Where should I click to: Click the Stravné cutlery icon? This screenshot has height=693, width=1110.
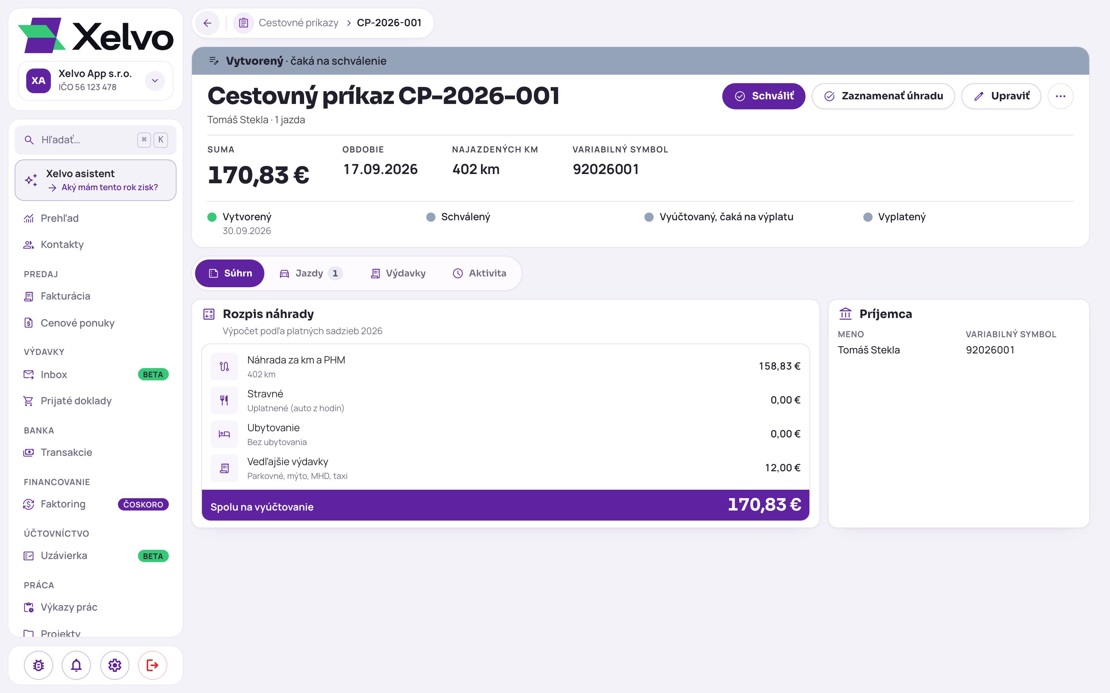224,400
